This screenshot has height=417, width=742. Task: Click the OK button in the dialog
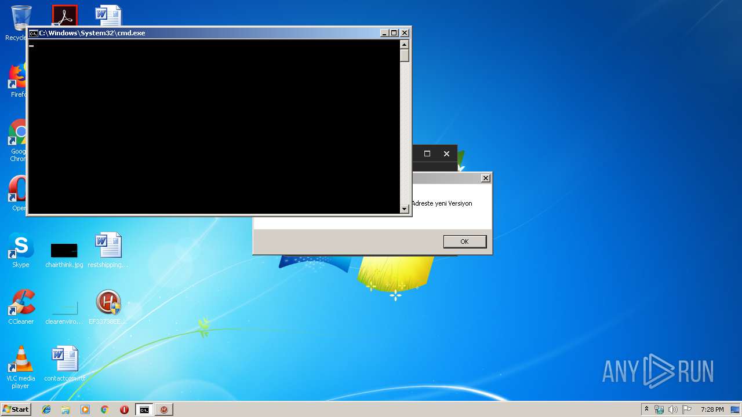point(464,242)
